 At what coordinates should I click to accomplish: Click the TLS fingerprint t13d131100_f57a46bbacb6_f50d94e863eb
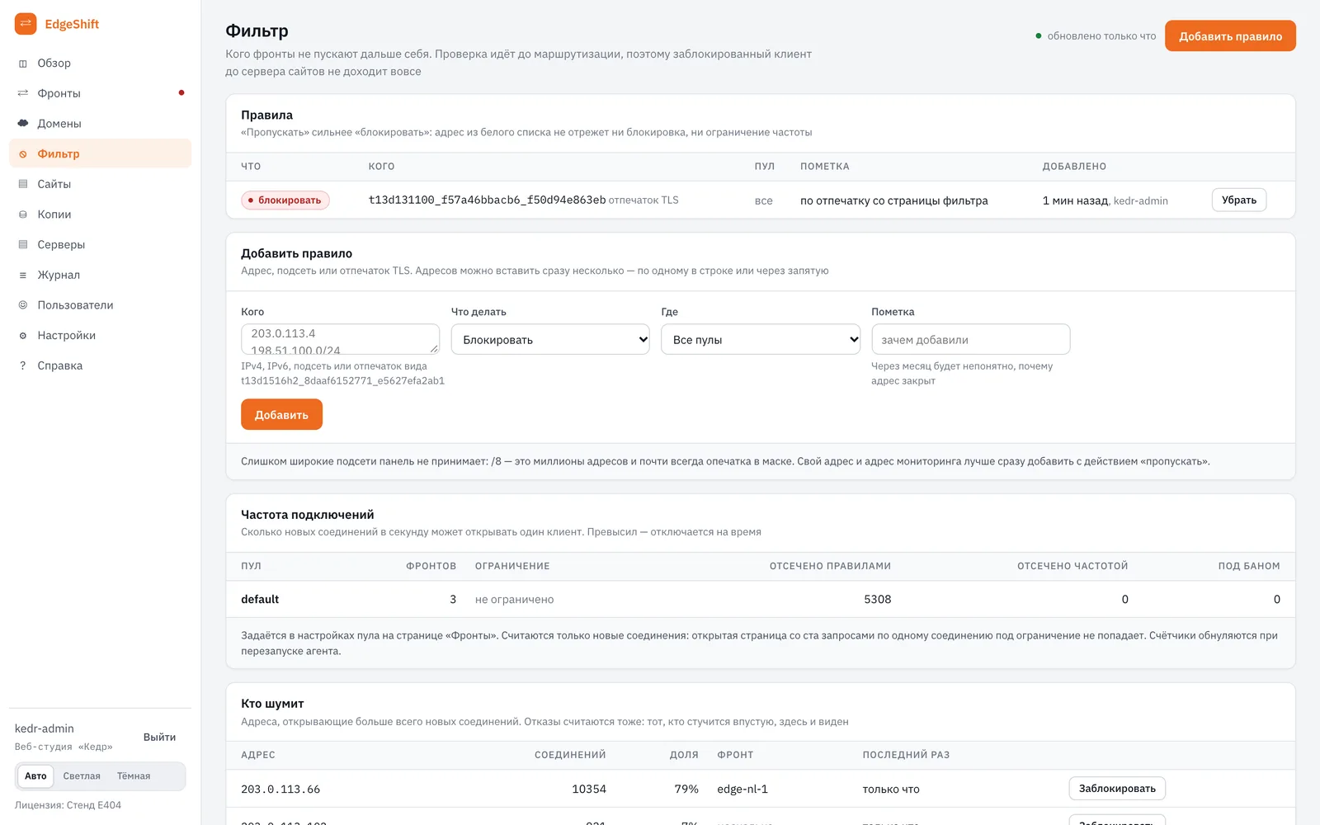(x=487, y=200)
